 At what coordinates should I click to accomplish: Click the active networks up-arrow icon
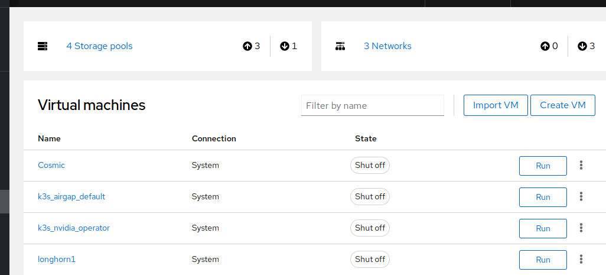click(545, 46)
